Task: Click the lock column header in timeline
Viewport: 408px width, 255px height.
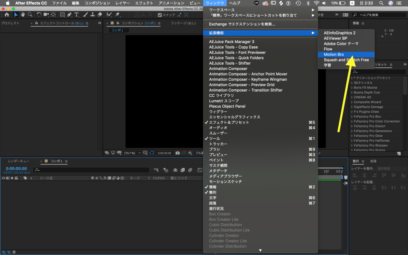Action: 16,178
